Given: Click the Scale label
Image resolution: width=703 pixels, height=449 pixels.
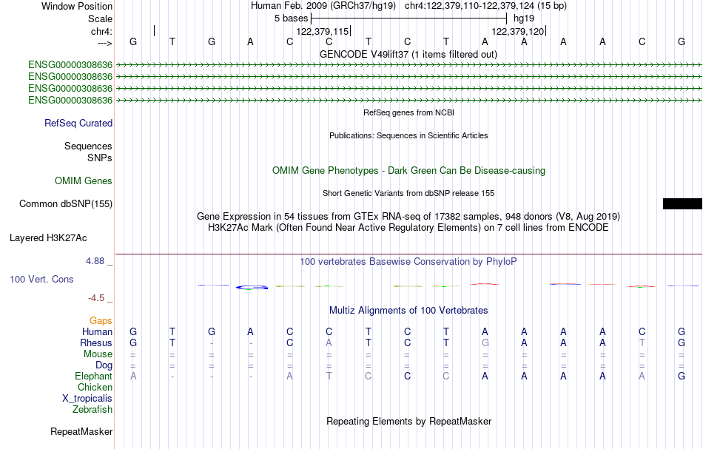Looking at the screenshot, I should pos(100,18).
